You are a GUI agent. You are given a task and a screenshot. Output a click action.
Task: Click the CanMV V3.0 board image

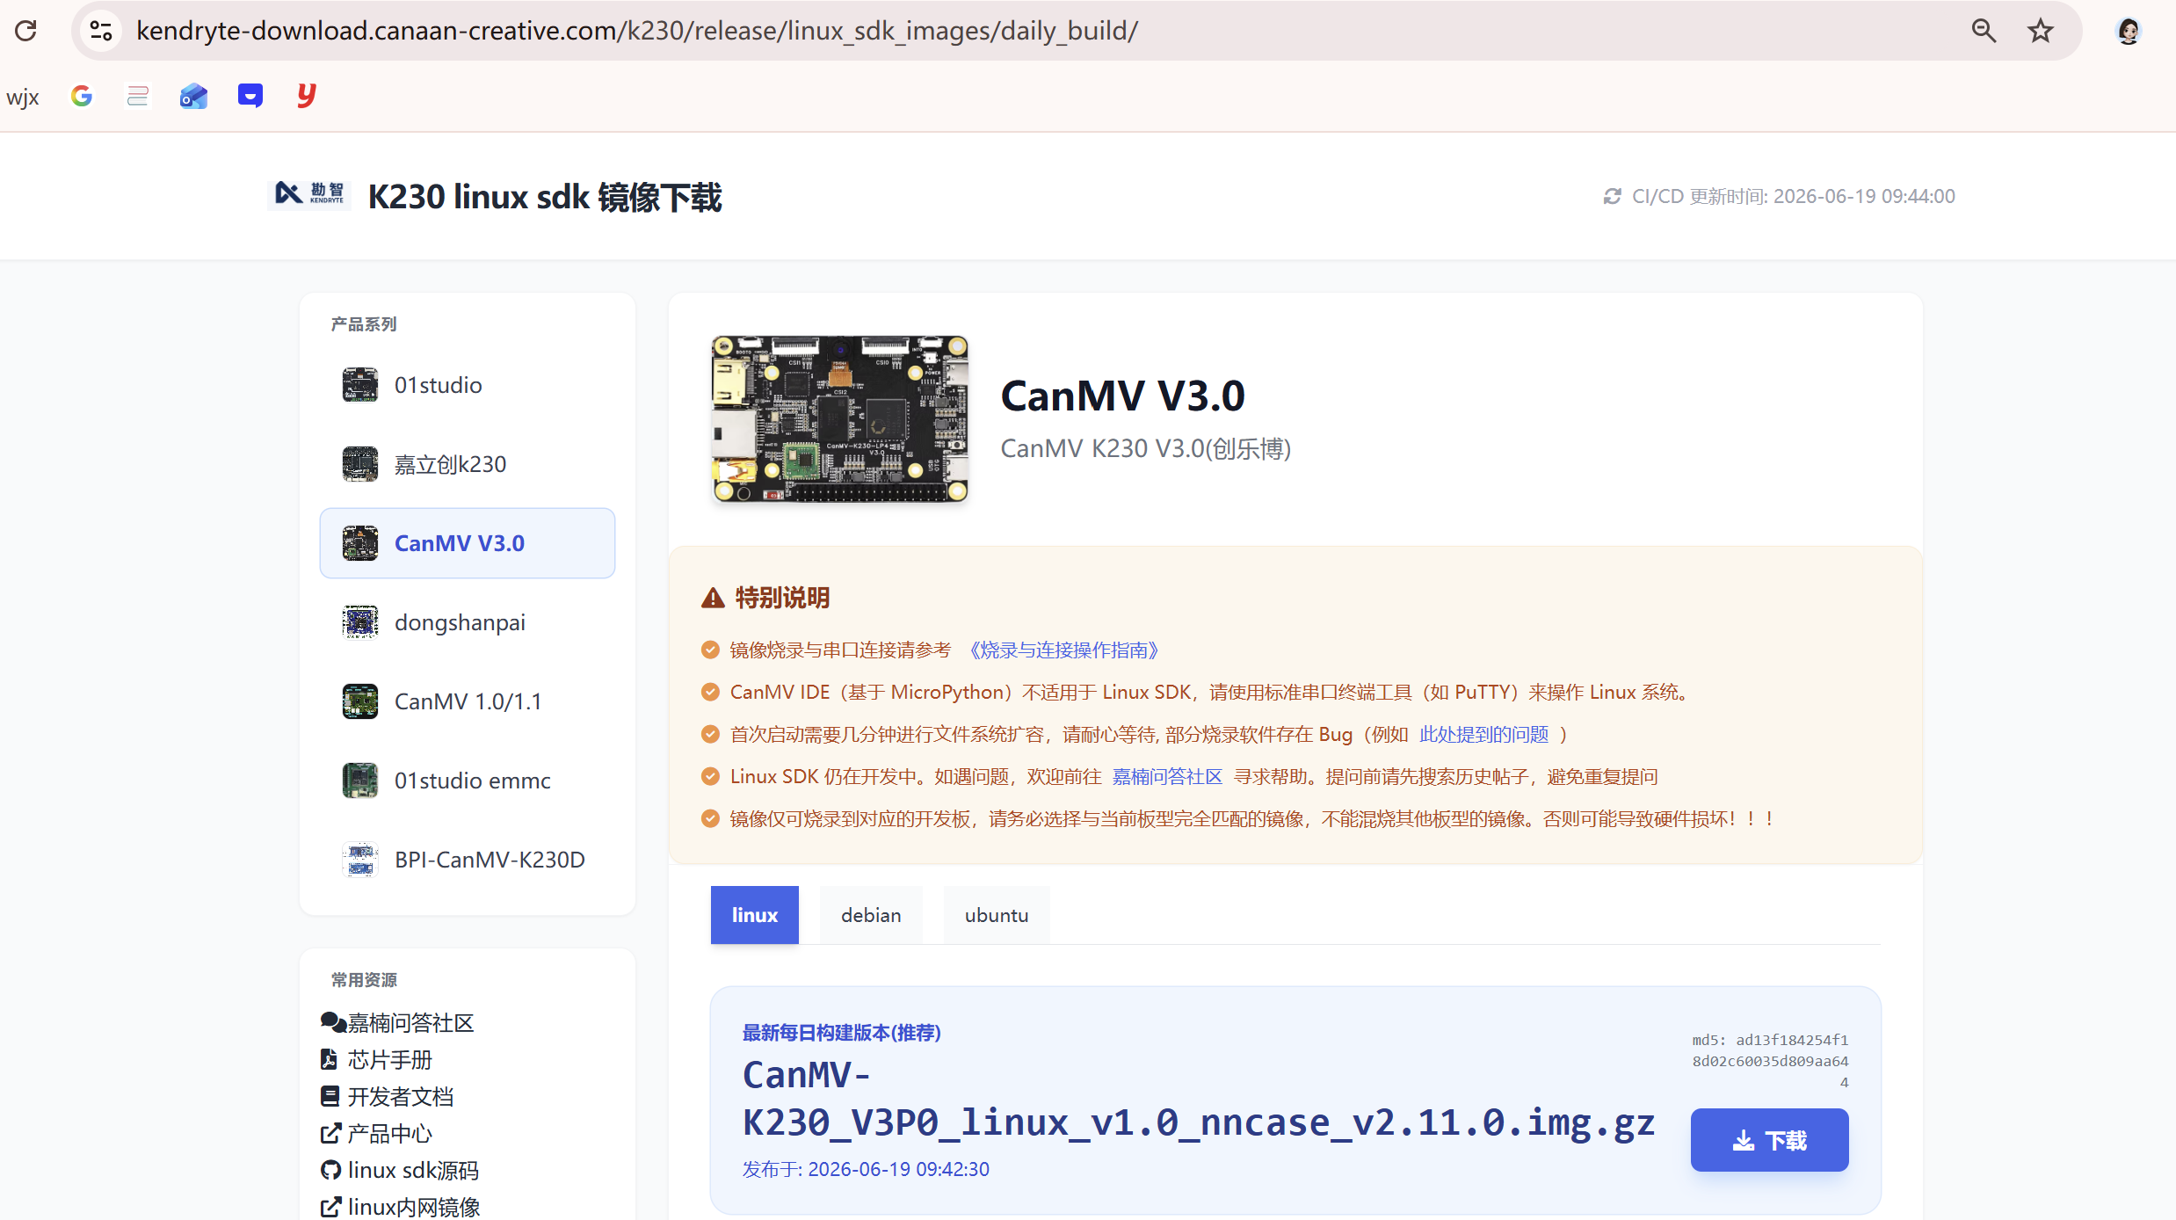point(839,419)
